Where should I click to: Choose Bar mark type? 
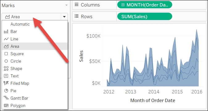pyautogui.click(x=35, y=31)
